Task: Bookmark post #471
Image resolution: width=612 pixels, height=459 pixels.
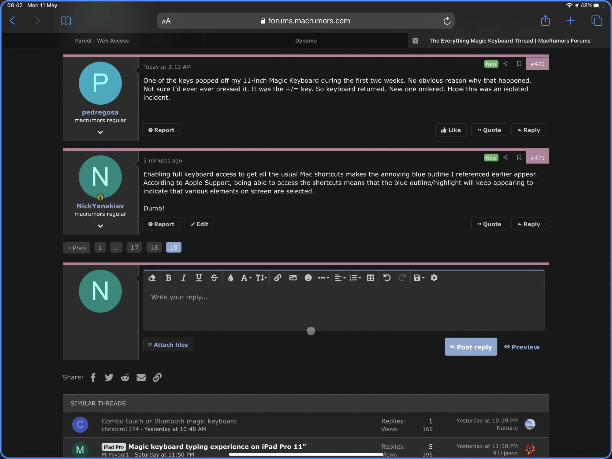Action: click(519, 157)
